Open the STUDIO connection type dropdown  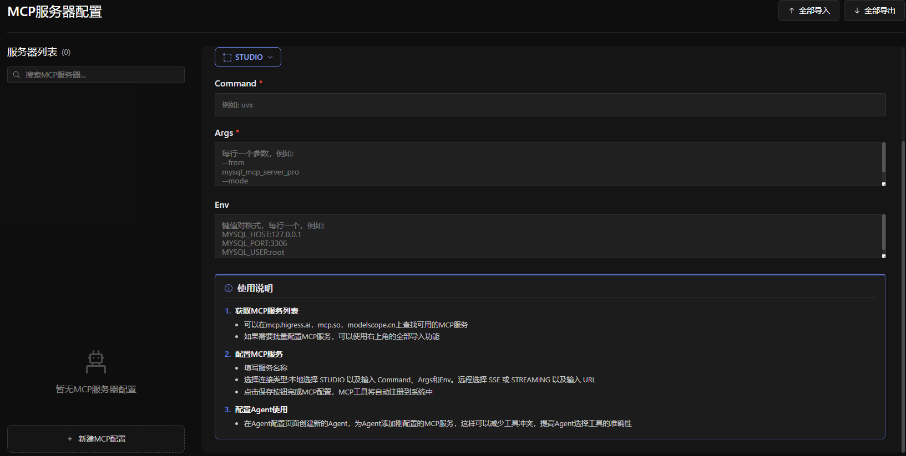248,57
